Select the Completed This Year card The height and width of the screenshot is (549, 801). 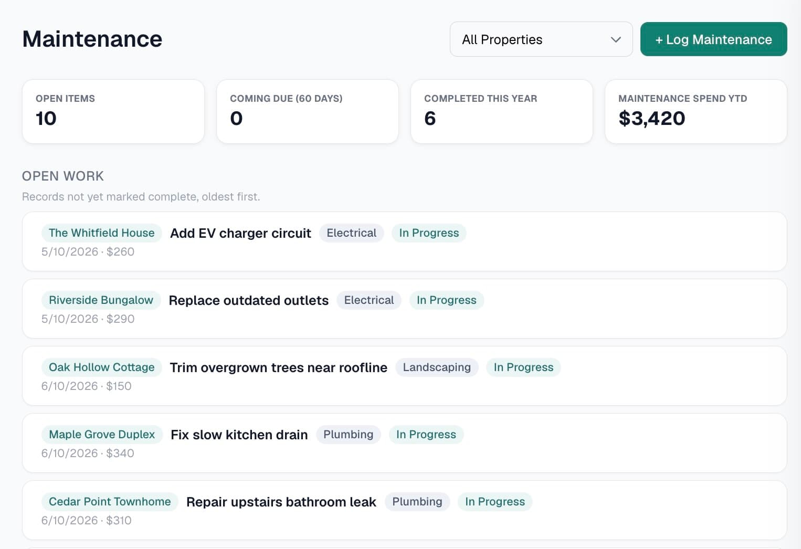(x=502, y=111)
